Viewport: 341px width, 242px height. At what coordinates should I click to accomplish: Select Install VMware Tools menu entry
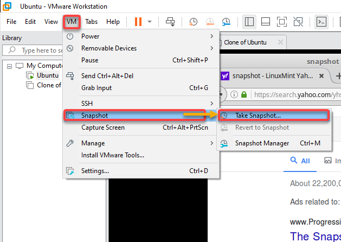(x=141, y=155)
